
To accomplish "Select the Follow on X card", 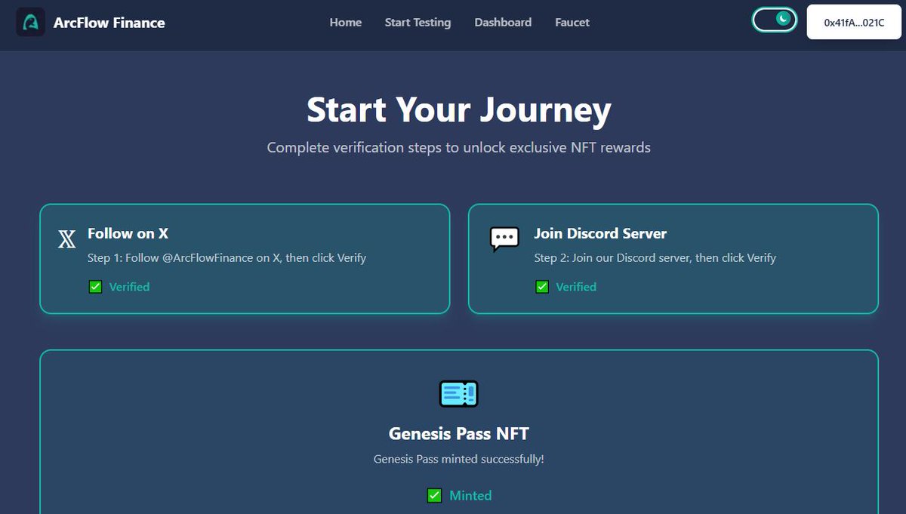I will tap(244, 258).
